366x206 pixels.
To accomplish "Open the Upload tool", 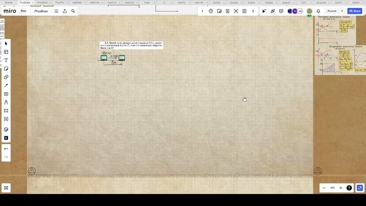I will [x=6, y=119].
